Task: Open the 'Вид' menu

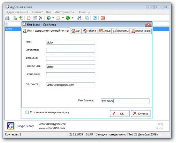Action: (49, 12)
